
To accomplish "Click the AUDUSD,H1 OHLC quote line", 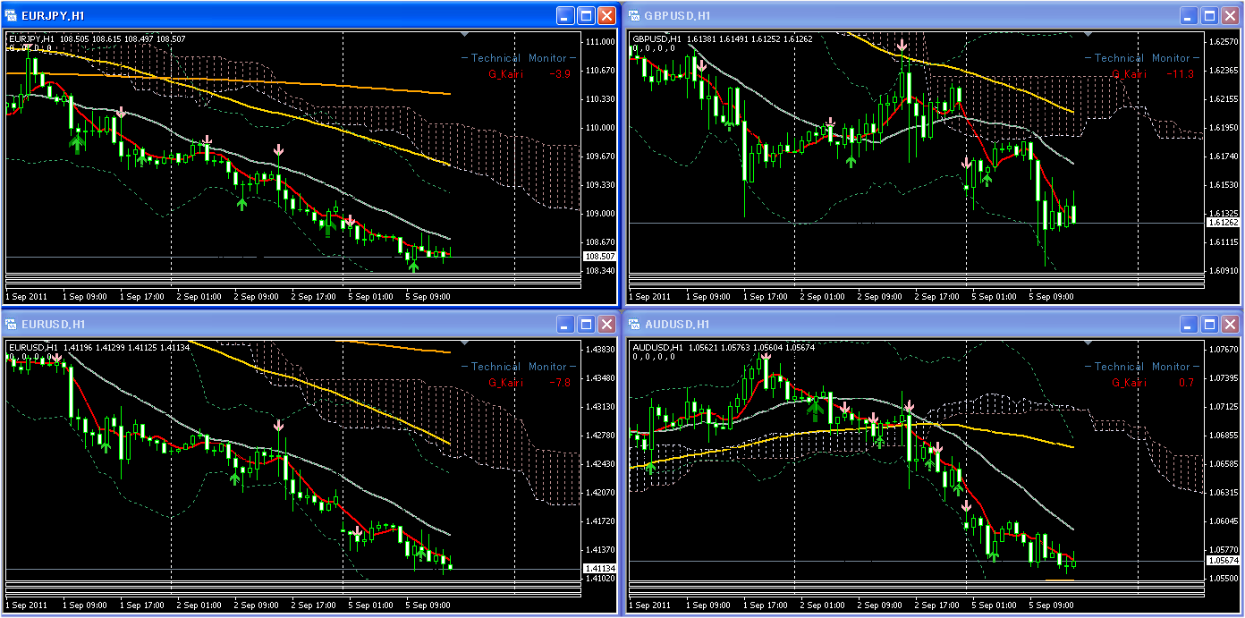I will click(723, 348).
